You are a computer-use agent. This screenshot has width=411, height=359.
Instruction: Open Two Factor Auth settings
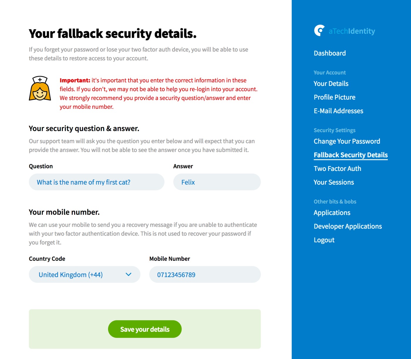pos(337,169)
